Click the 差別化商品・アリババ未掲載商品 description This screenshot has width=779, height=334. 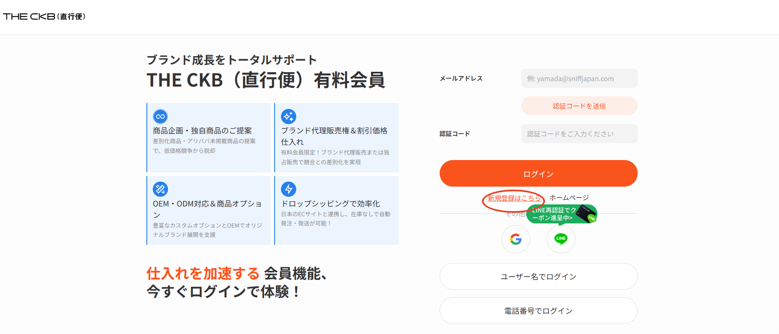(x=204, y=146)
